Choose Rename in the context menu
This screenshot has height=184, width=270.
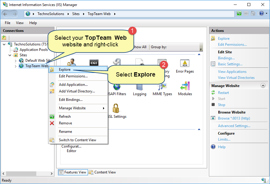pyautogui.click(x=78, y=132)
